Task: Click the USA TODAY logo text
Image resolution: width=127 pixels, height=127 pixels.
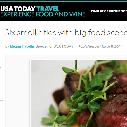Action: pos(18,9)
